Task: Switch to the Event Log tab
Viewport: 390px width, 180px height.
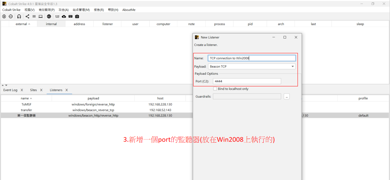Action: [x=10, y=90]
